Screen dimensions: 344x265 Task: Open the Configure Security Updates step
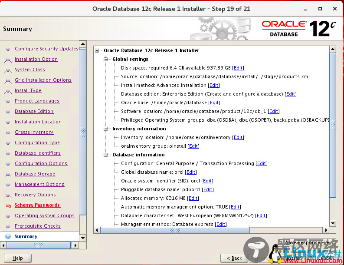click(x=46, y=49)
